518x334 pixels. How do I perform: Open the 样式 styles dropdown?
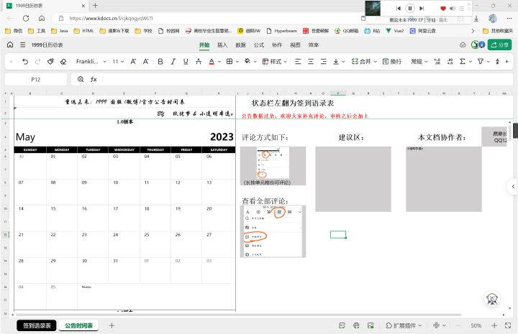coord(275,61)
